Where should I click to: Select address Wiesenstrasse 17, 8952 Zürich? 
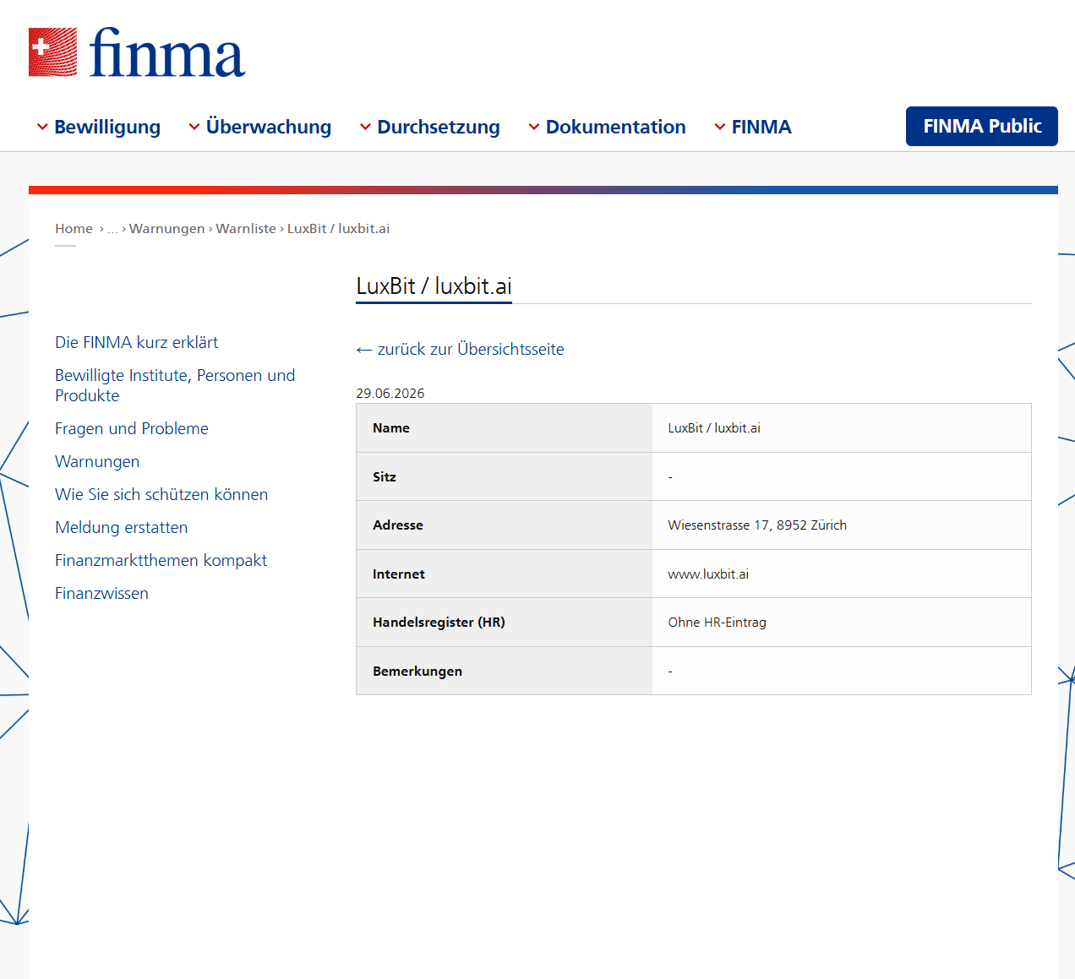757,525
